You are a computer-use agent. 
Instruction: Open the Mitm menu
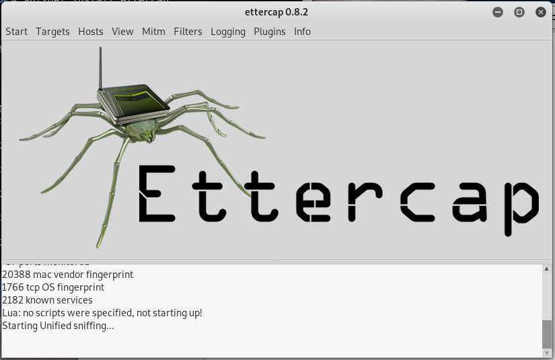153,32
